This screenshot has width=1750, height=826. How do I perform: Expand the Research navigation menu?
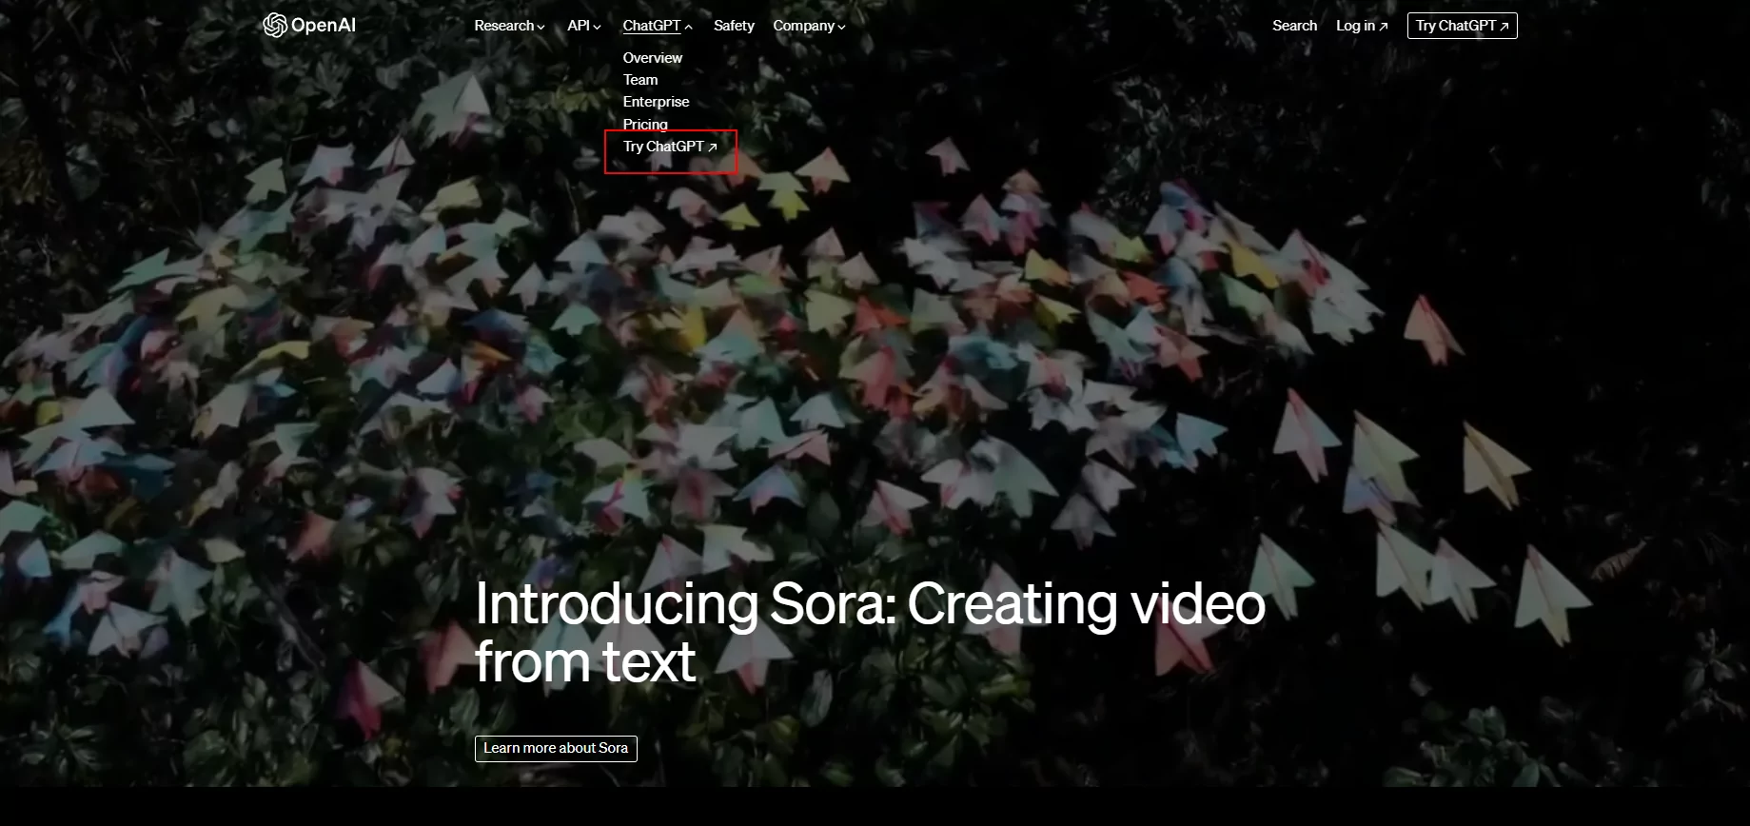point(504,26)
